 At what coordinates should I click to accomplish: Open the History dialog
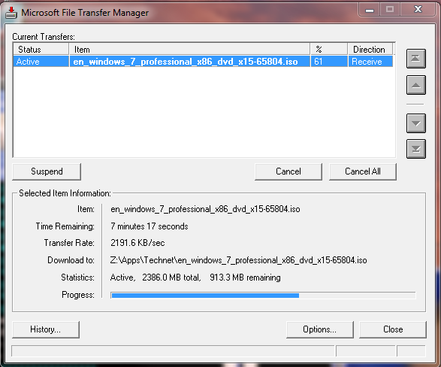tap(46, 329)
